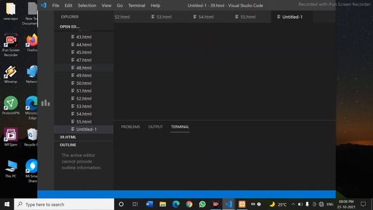Screen dimensions: 373x210
Task: Open Google Chrome from the taskbar
Action: click(x=189, y=204)
